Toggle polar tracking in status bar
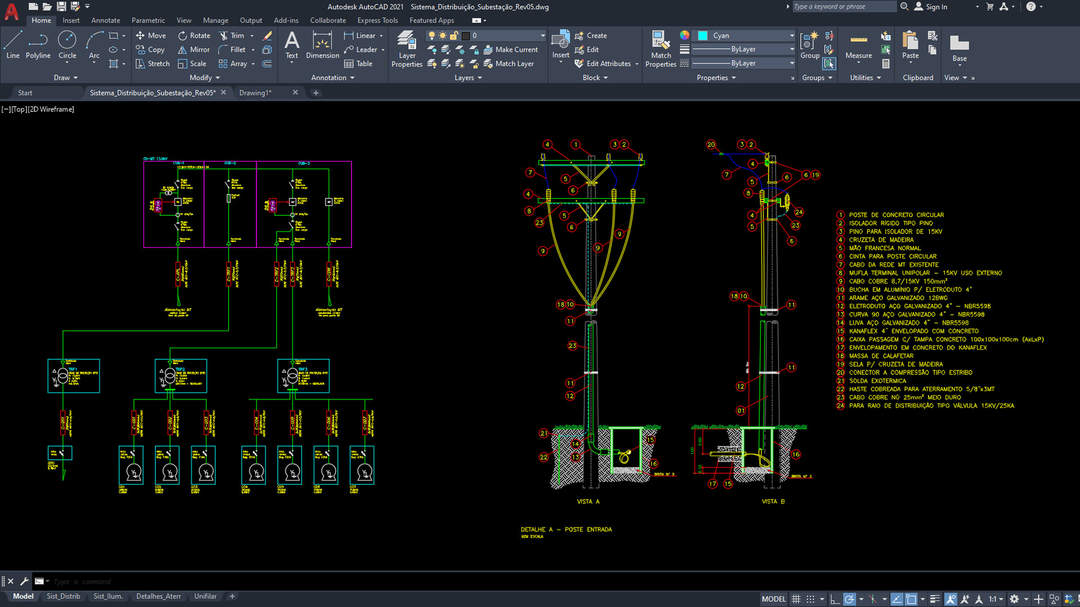 pos(849,599)
